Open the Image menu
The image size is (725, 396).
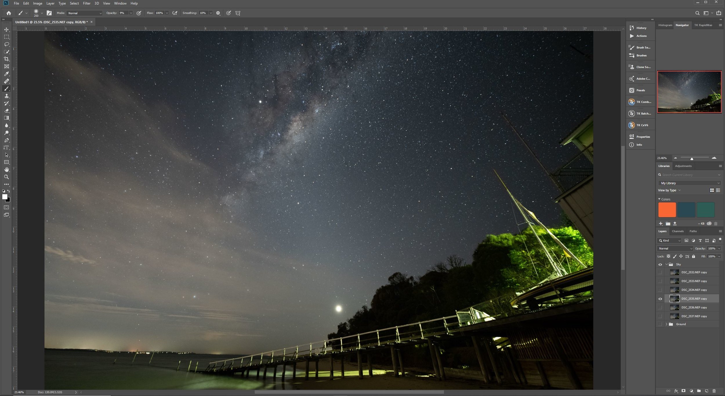coord(38,3)
